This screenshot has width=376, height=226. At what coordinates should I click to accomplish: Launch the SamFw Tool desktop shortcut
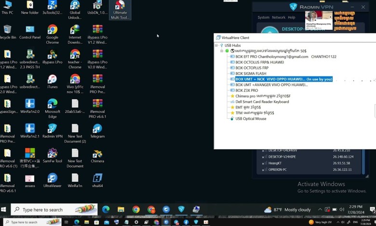[x=52, y=155]
